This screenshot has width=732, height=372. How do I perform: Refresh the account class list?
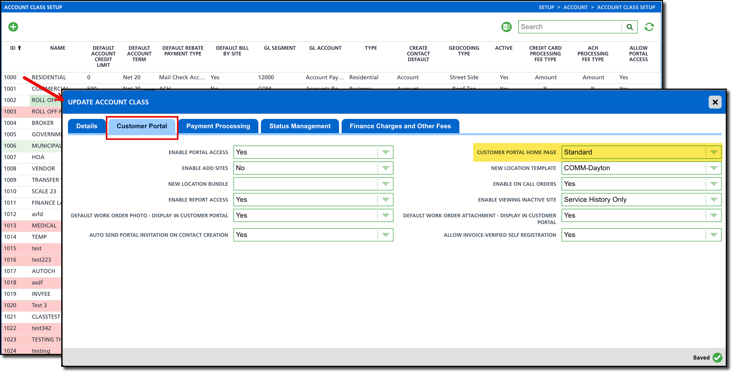649,27
